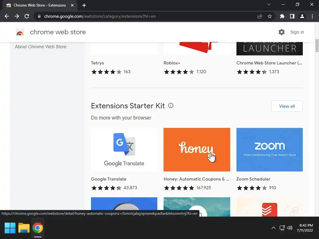This screenshot has width=319, height=239.
Task: Share this page from address bar
Action: (x=260, y=16)
